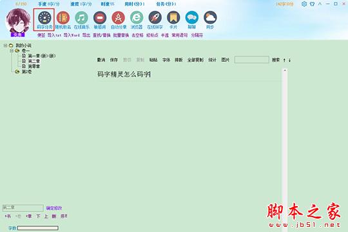348x232 pixels.
Task: Click 撤消 undo in editor toolbar
Action: click(x=101, y=60)
